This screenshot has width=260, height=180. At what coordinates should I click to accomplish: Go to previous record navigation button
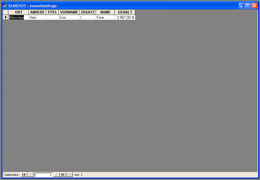tap(30, 175)
